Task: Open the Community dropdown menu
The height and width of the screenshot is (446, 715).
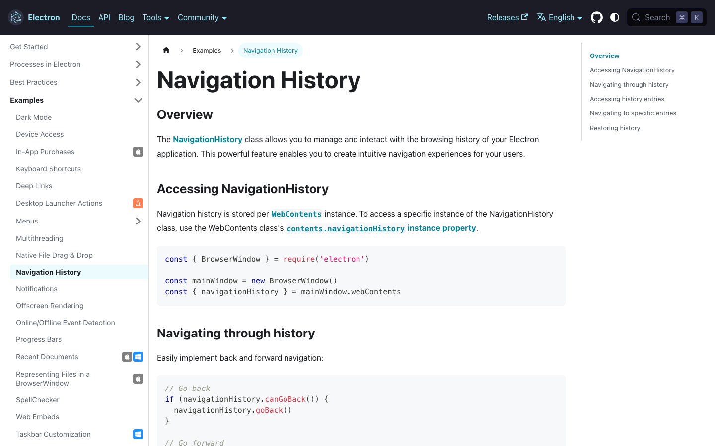Action: tap(203, 17)
